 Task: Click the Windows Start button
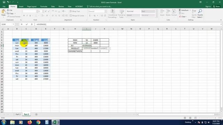(x=3, y=122)
